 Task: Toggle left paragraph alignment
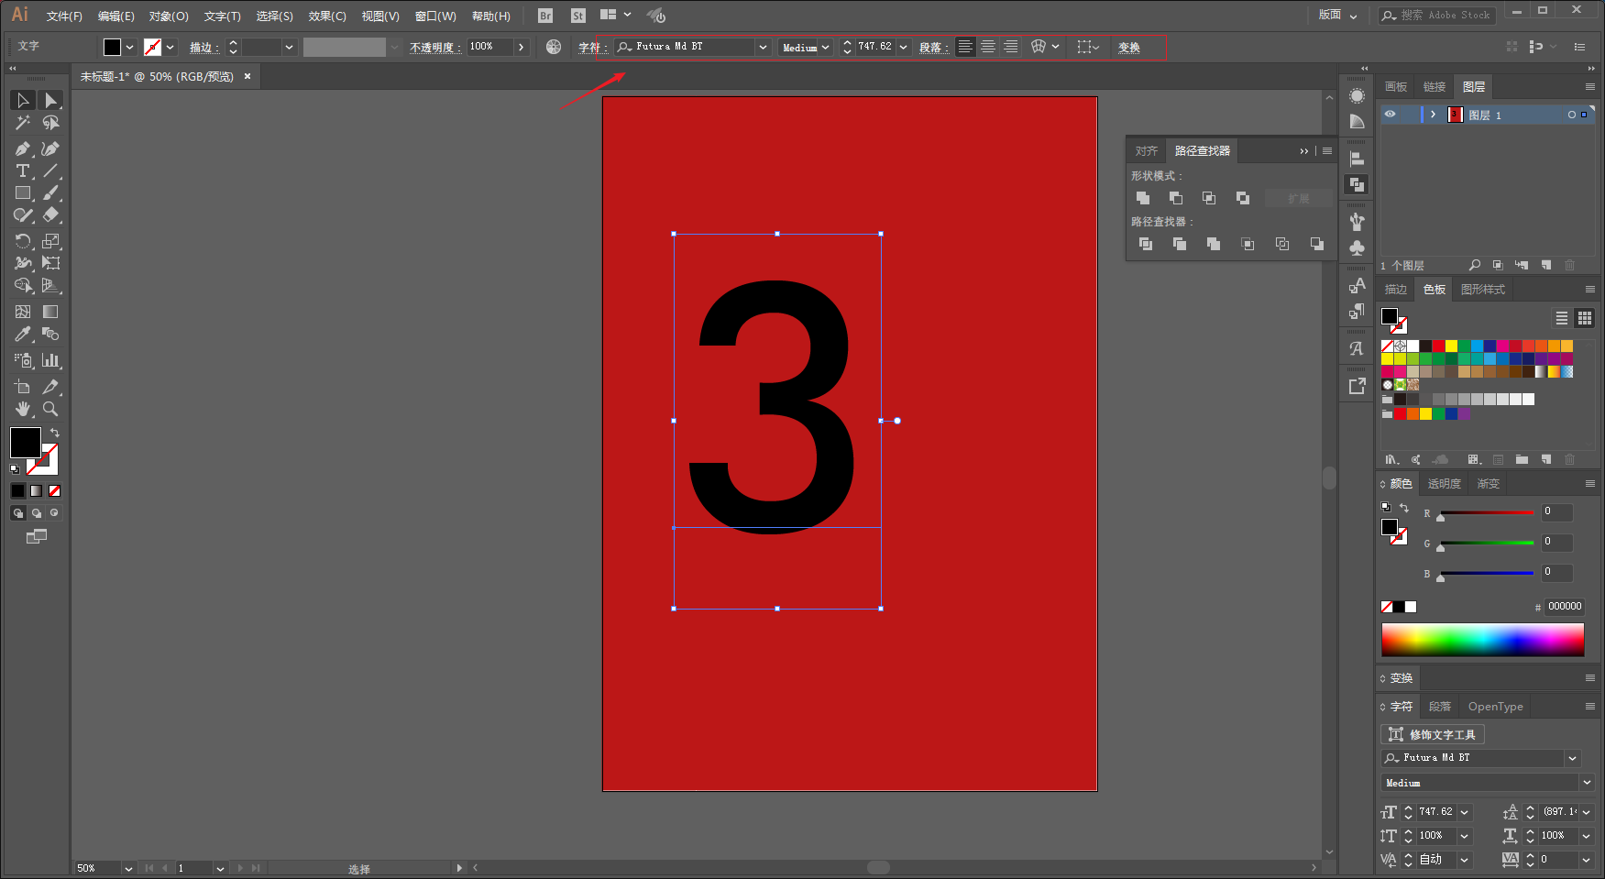(965, 47)
